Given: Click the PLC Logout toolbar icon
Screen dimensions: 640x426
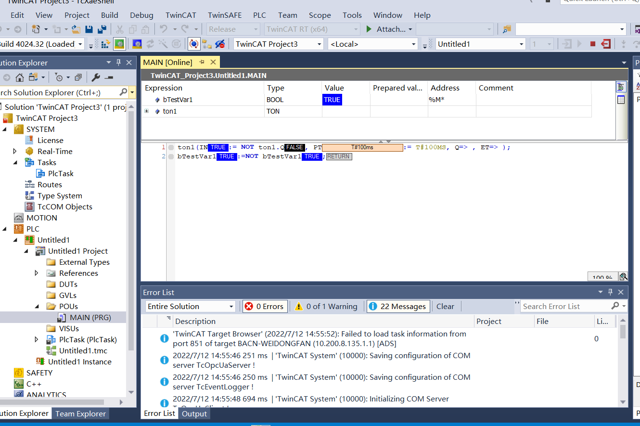Looking at the screenshot, I should pos(606,44).
